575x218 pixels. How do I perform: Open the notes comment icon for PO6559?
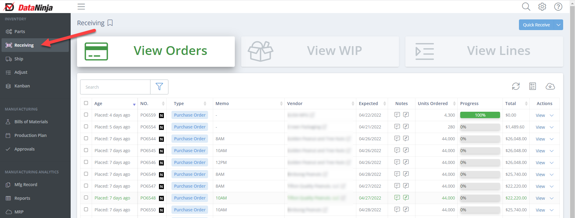pos(397,115)
